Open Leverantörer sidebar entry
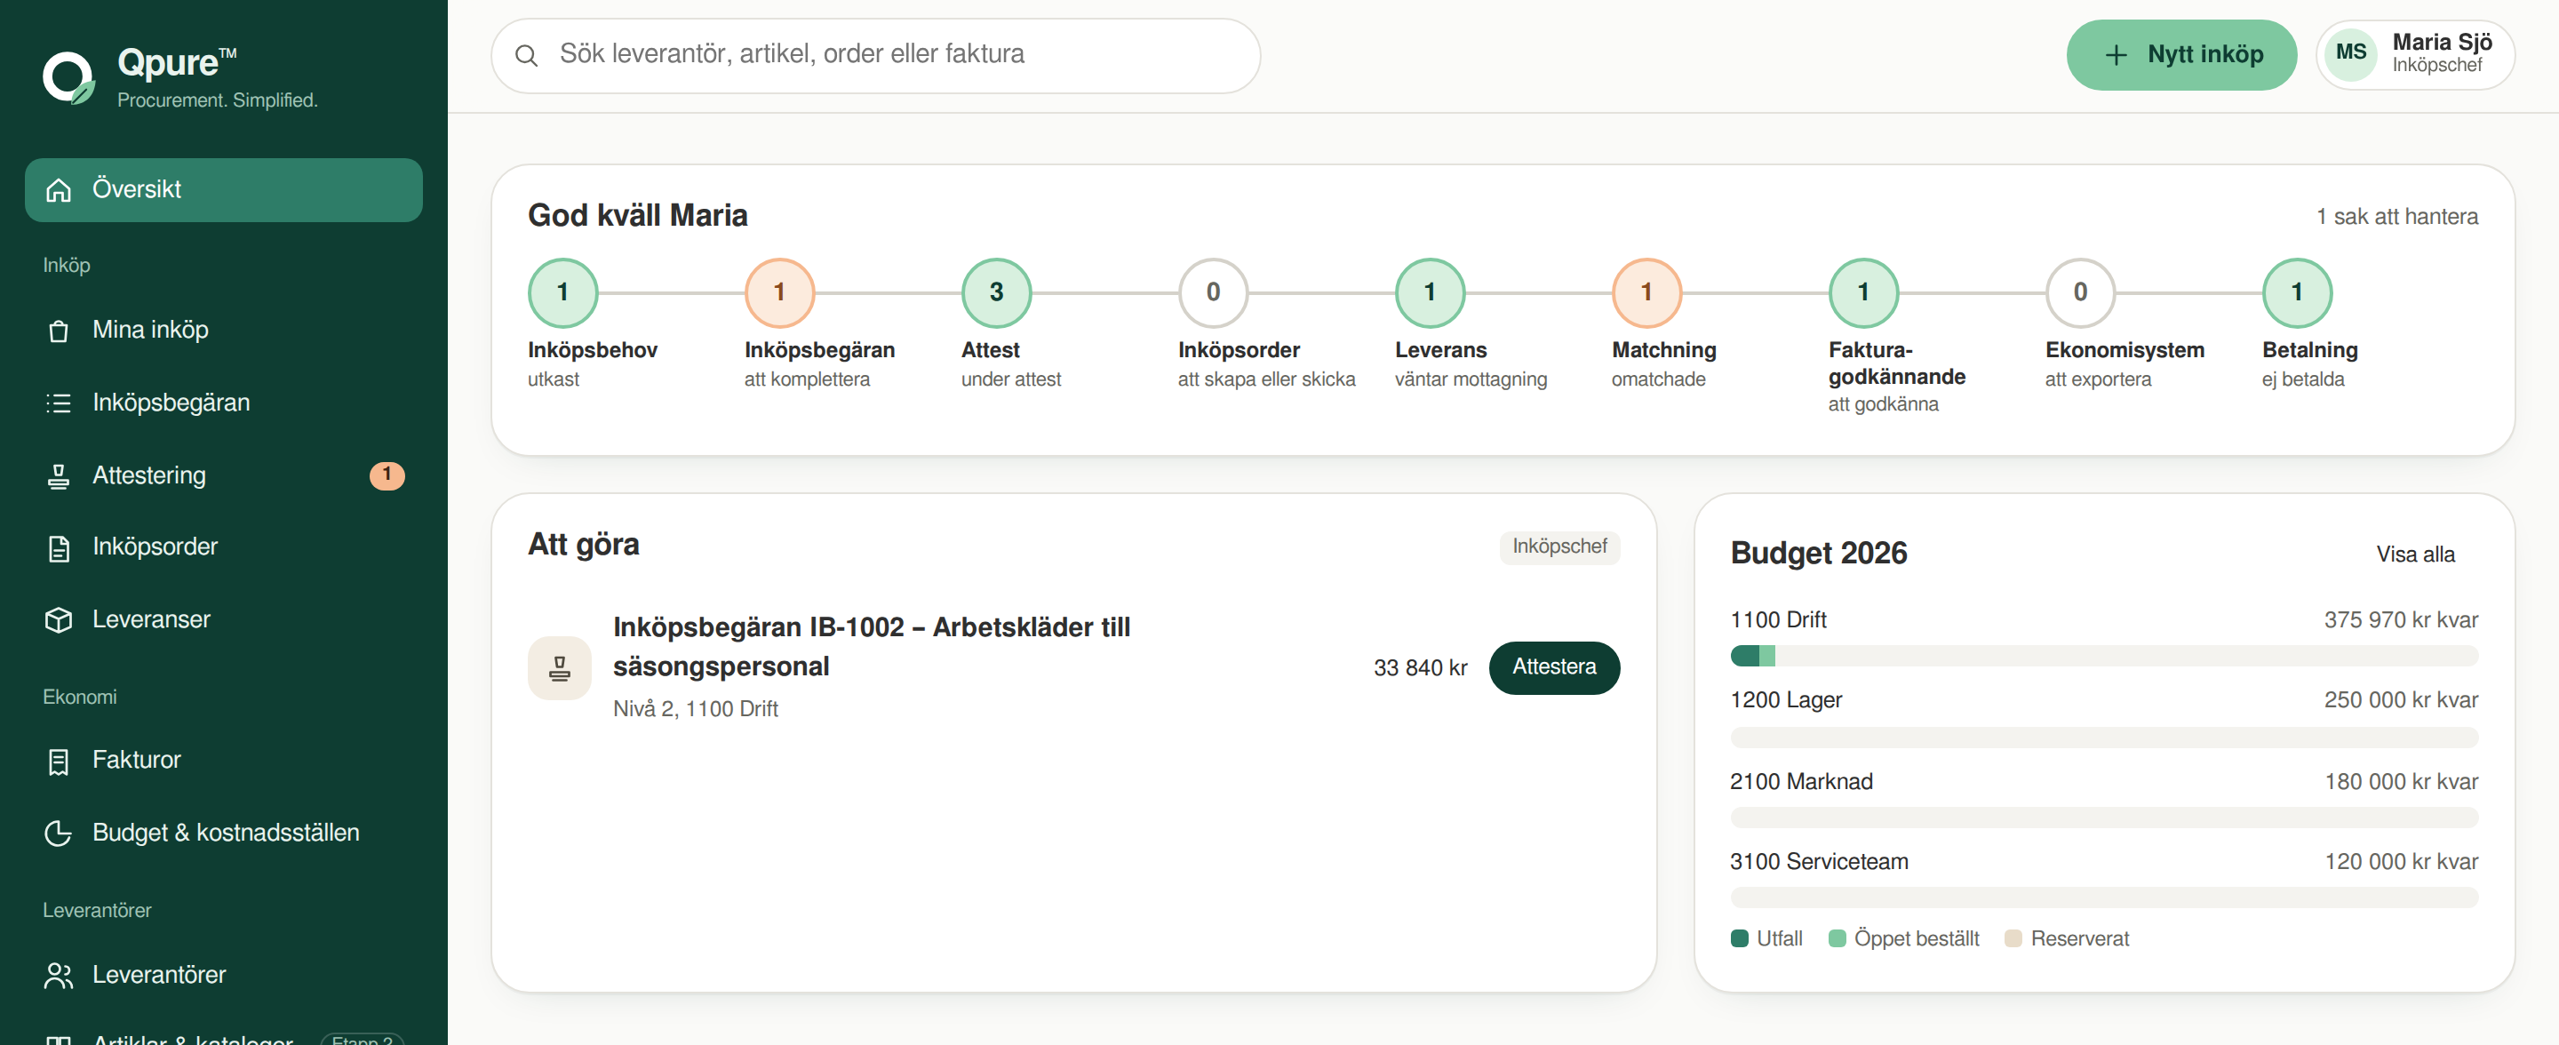 [x=224, y=976]
